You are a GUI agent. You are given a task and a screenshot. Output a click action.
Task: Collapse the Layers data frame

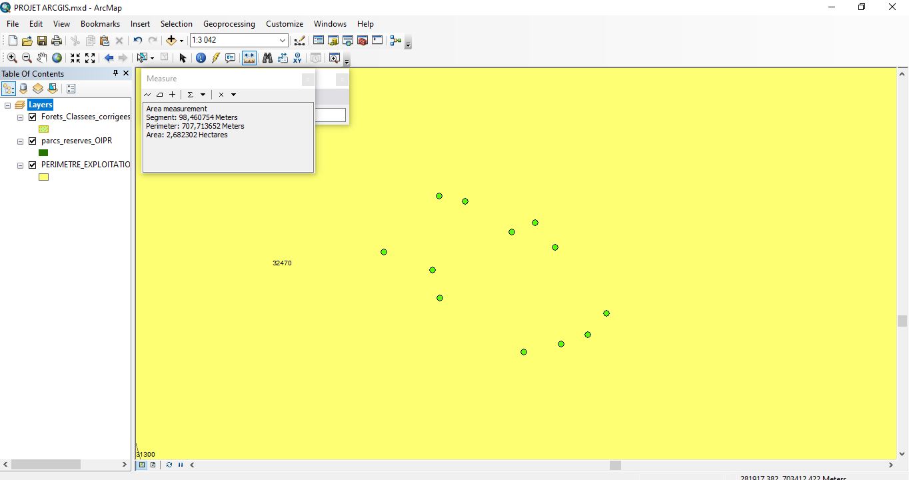[8, 105]
